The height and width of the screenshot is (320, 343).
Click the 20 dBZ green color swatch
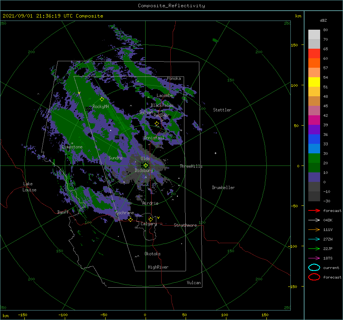[314, 158]
